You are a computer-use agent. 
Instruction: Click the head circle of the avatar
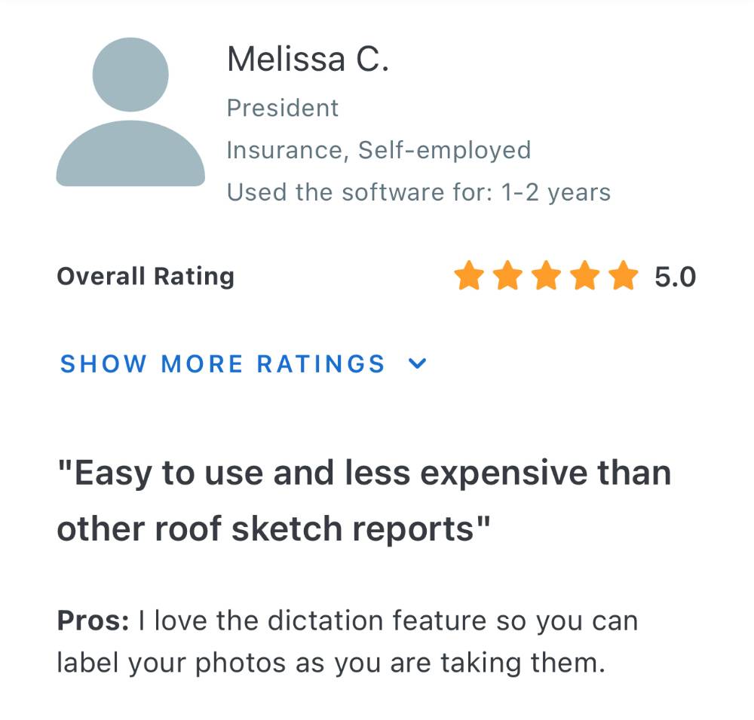click(130, 75)
